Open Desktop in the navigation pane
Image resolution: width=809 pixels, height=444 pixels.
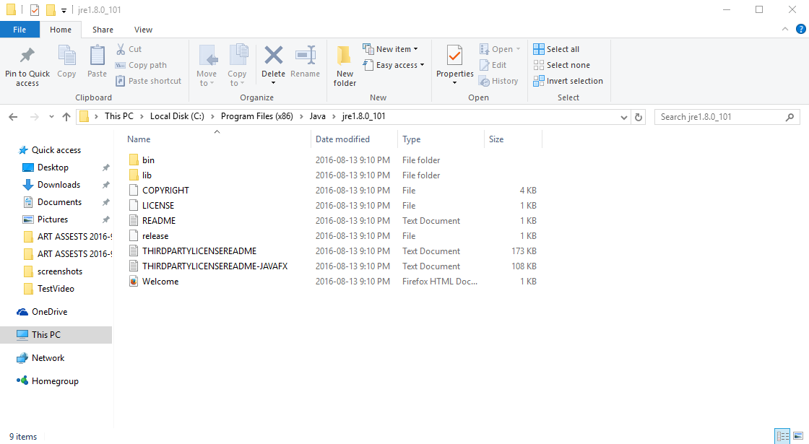53,167
